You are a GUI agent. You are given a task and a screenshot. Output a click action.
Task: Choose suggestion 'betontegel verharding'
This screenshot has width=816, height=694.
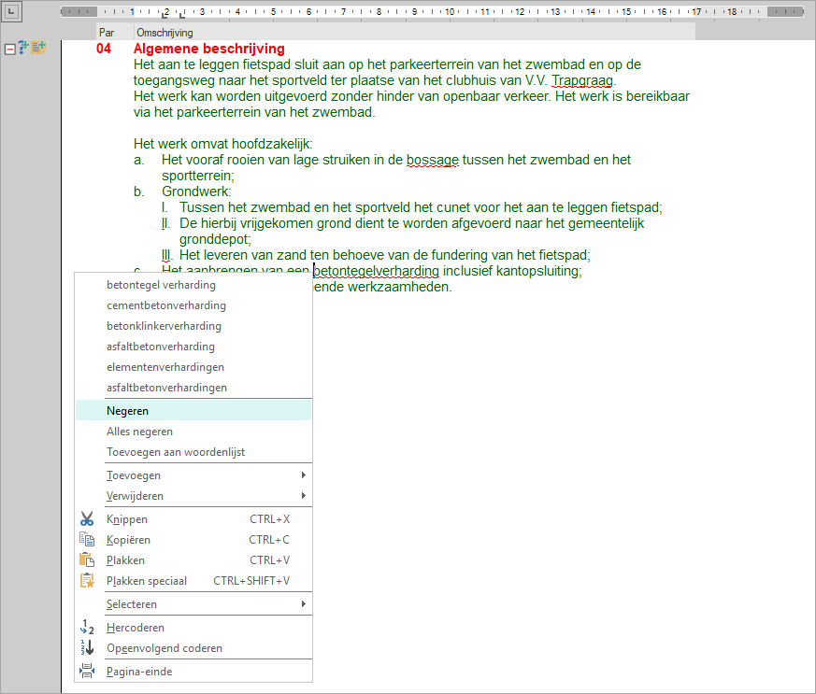(193, 285)
